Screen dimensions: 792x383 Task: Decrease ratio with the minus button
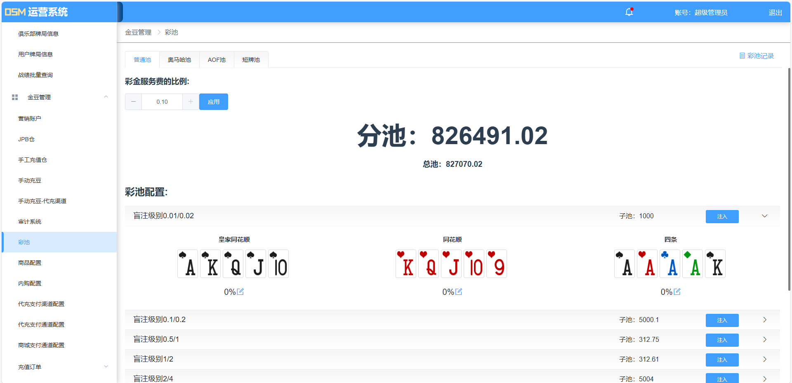[x=133, y=102]
